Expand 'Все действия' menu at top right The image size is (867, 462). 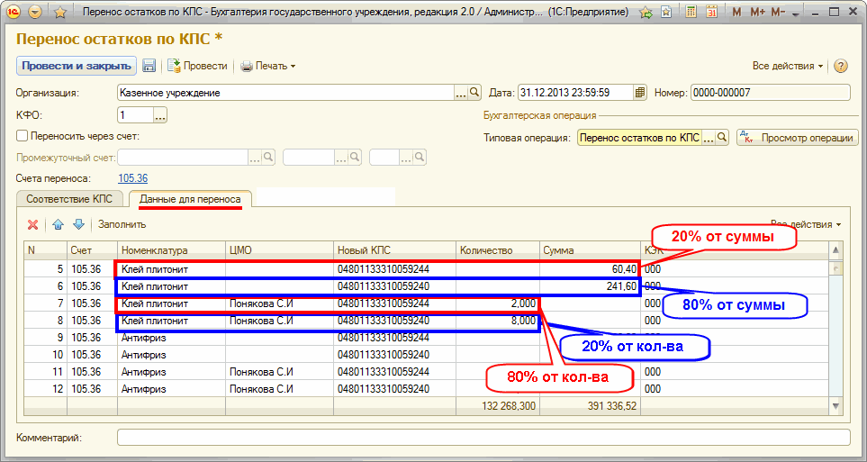point(788,66)
